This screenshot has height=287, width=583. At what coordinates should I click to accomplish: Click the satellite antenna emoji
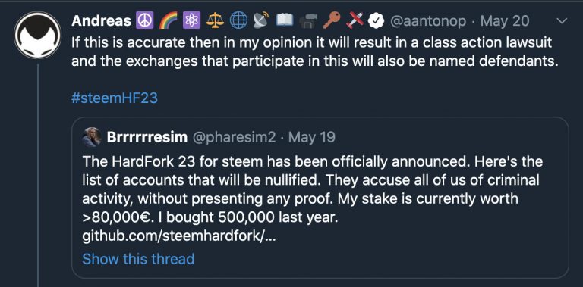[x=262, y=21]
